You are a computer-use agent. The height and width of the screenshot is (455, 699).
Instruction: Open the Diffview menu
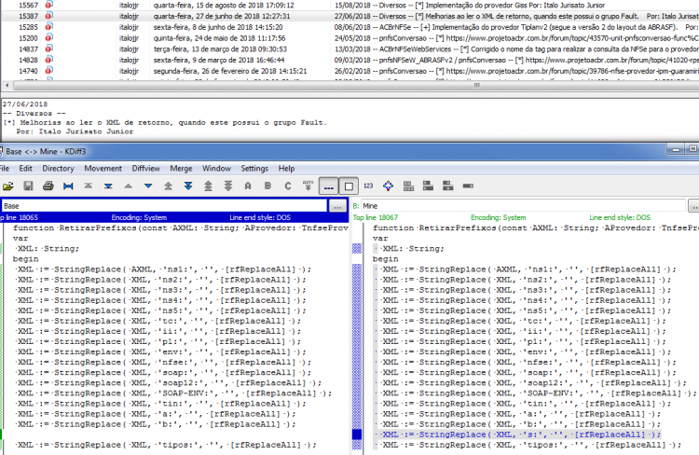point(145,168)
